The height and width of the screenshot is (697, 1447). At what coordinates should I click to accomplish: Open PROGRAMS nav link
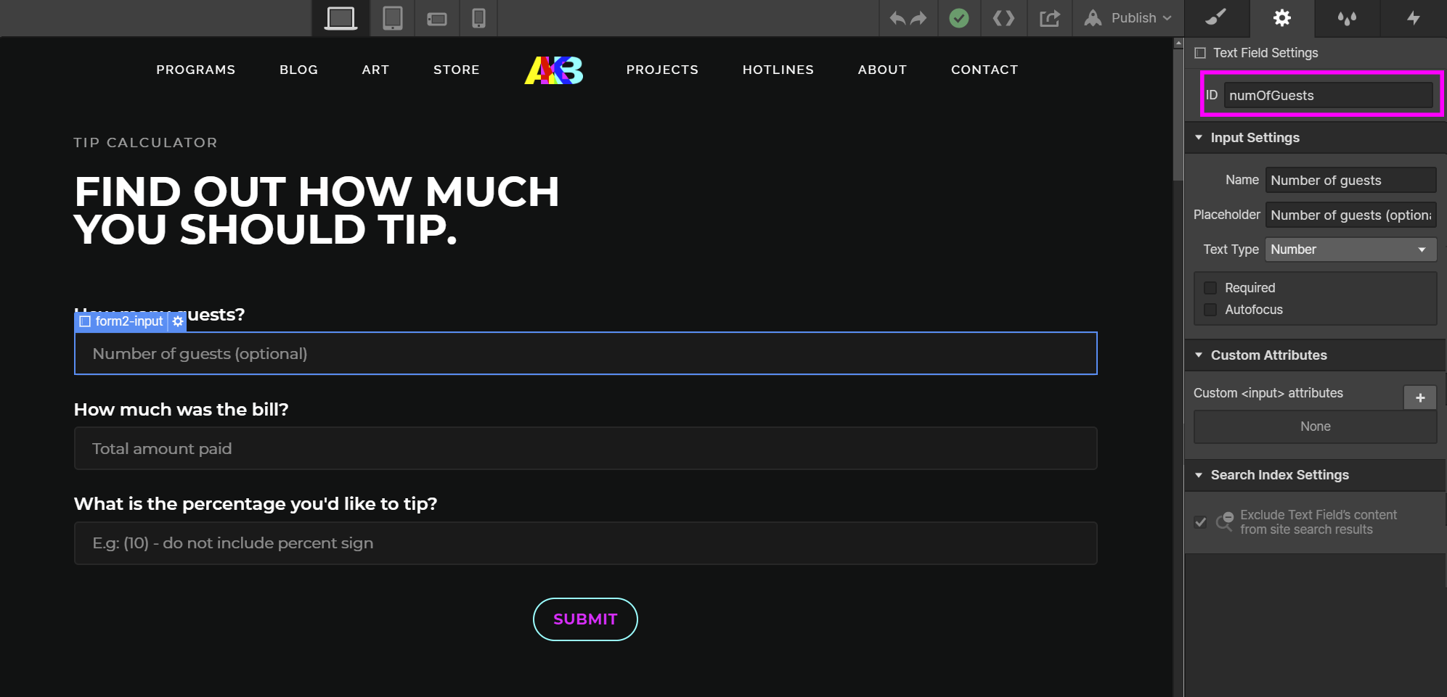[x=196, y=70]
